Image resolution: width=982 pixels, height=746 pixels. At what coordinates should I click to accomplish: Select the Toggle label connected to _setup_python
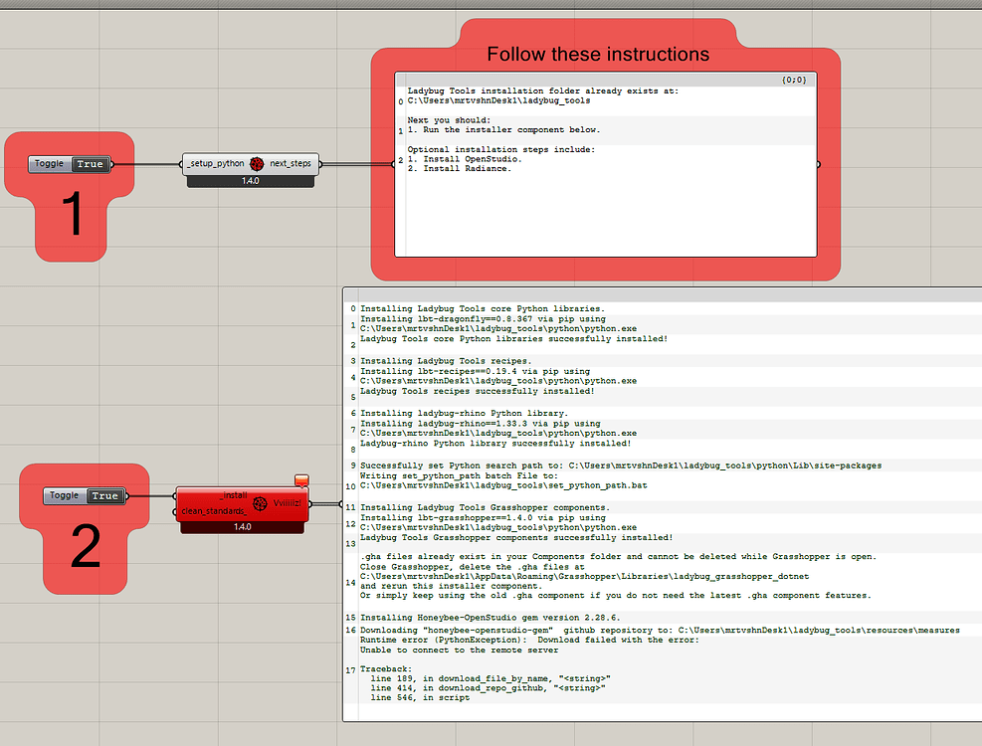[50, 164]
